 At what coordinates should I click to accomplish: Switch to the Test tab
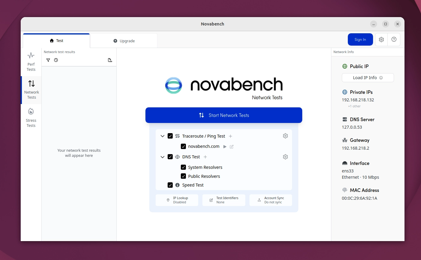click(56, 41)
